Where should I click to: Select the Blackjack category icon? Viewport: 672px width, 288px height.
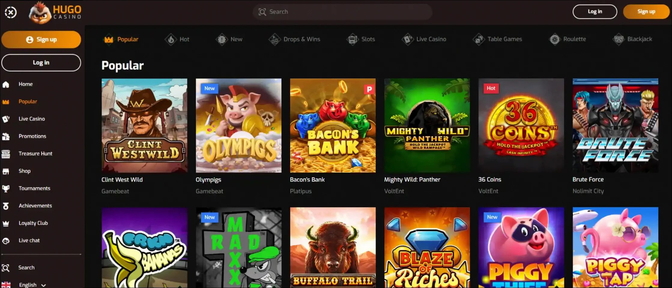coord(619,39)
